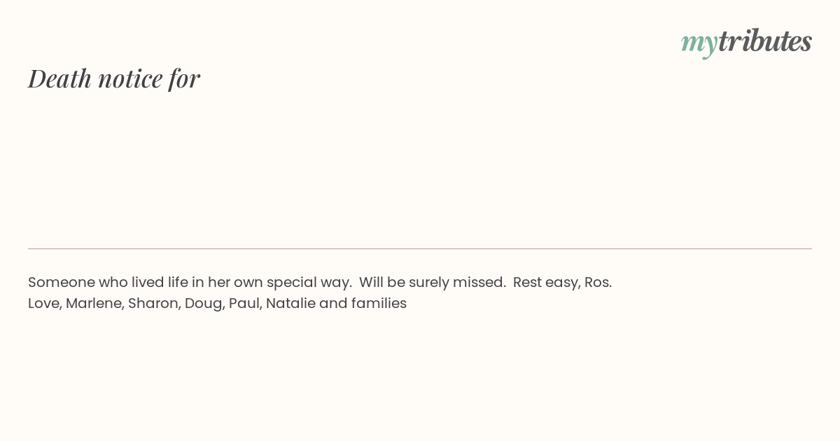Click the green "my" in the logo

point(699,44)
